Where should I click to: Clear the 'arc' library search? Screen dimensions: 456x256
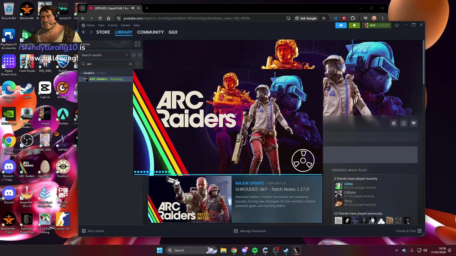(130, 64)
